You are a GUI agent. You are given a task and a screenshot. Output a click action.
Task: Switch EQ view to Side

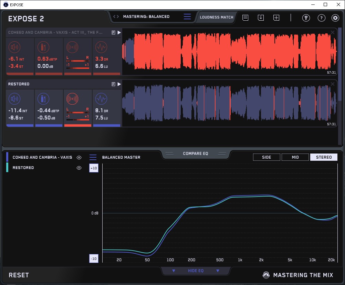[x=266, y=157]
